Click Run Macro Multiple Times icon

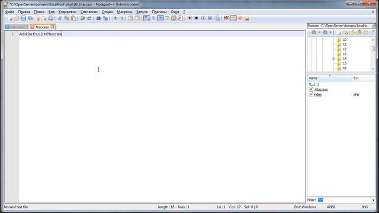[210, 18]
